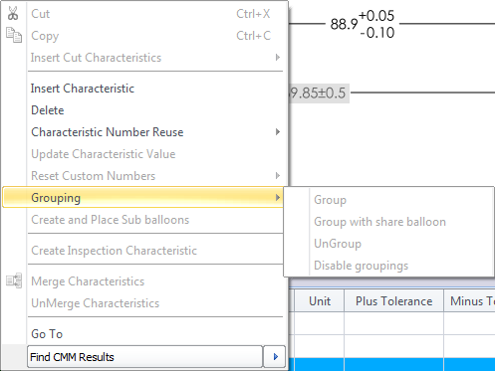Image resolution: width=495 pixels, height=371 pixels.
Task: Open the Find CMM Results dropdown arrow
Action: pyautogui.click(x=275, y=357)
